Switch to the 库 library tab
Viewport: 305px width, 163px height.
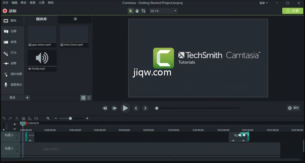coord(75,19)
